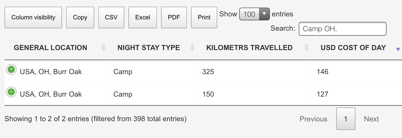The height and width of the screenshot is (138, 402).
Task: Export the table as CSV
Action: point(111,17)
